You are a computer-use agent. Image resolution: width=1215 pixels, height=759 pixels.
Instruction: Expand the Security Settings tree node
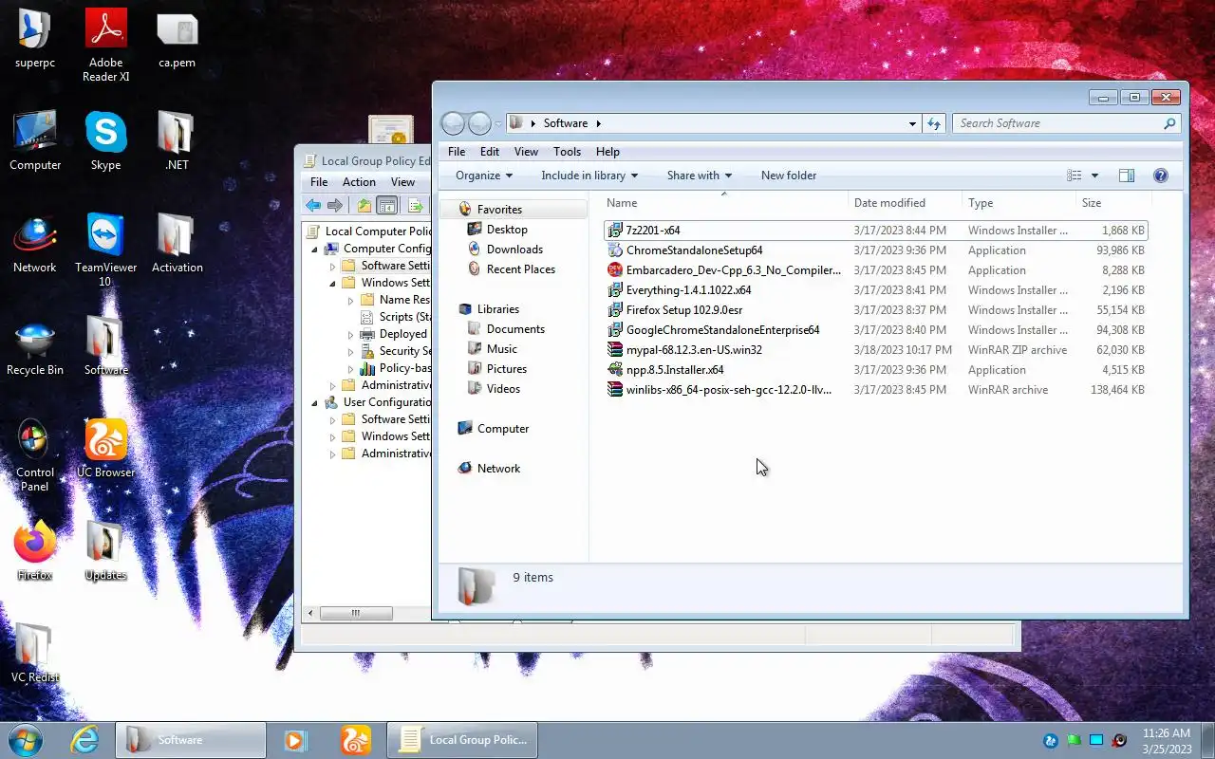(x=350, y=351)
